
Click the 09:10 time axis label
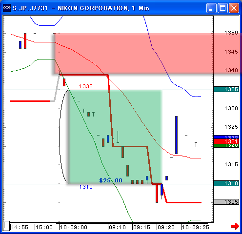coord(118,227)
